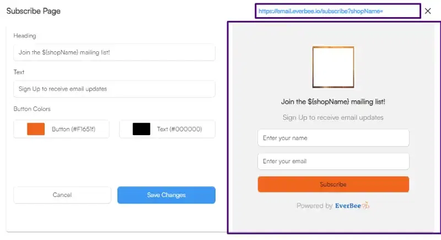Screen dimensions: 441x240
Task: Click the Button (#F1651f) hex label
Action: pyautogui.click(x=76, y=129)
